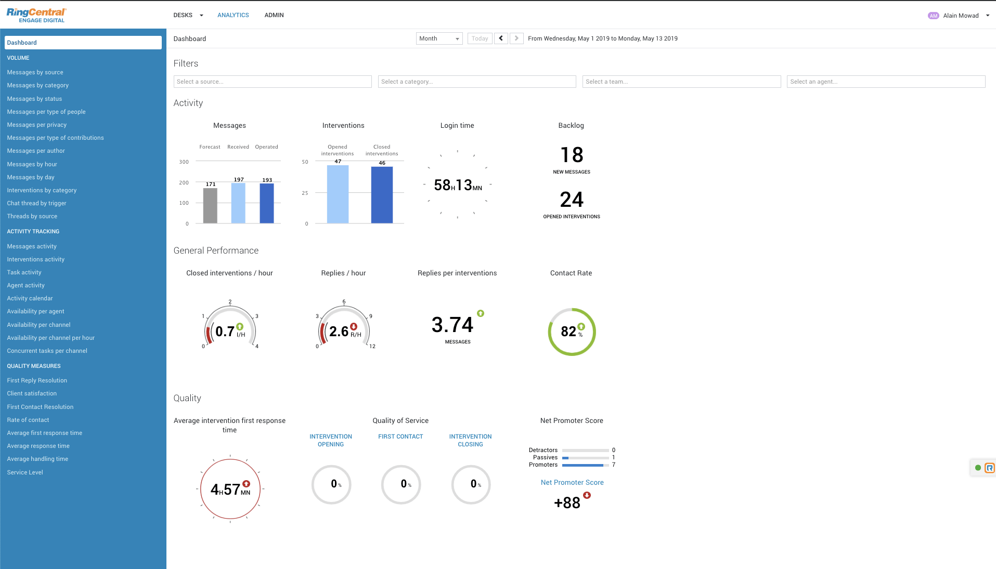Click the red down arrow beside +88 score
Image resolution: width=996 pixels, height=569 pixels.
point(587,495)
